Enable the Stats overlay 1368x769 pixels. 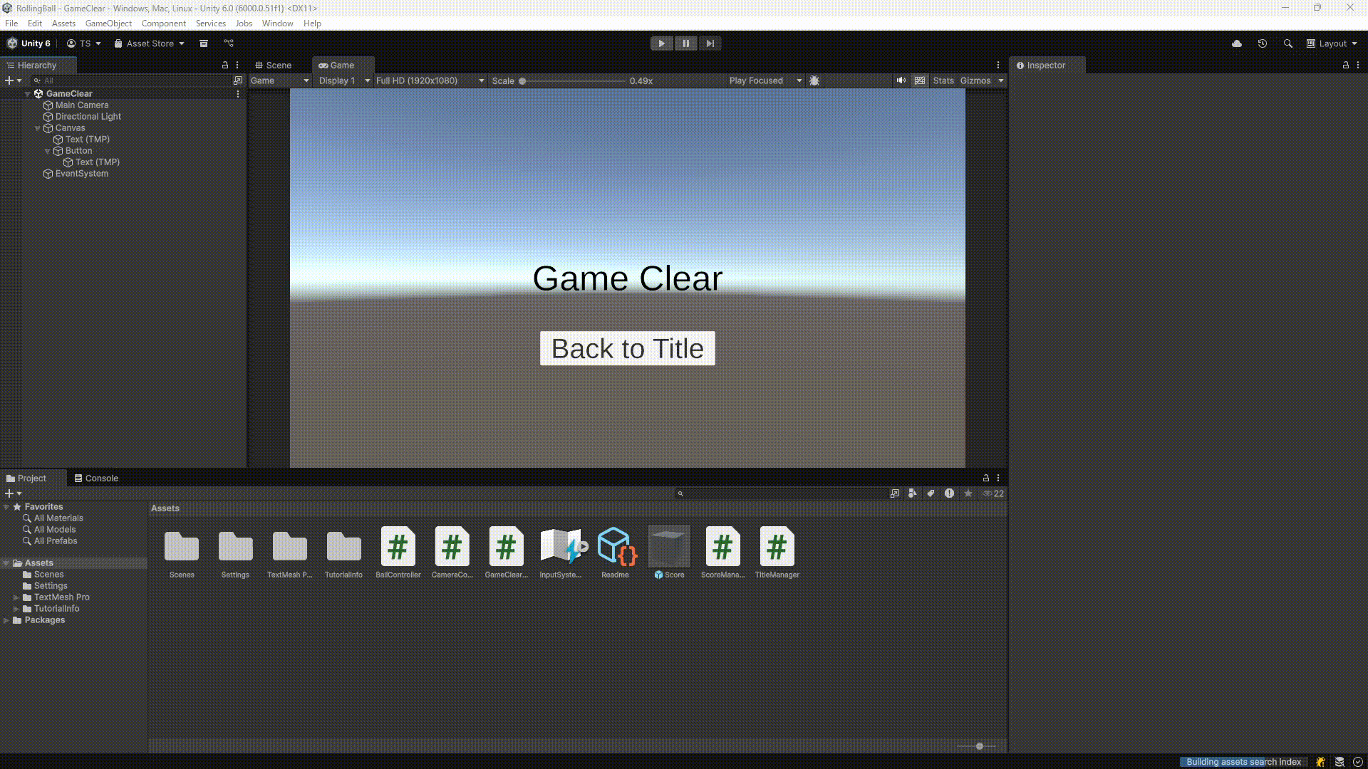pos(943,80)
